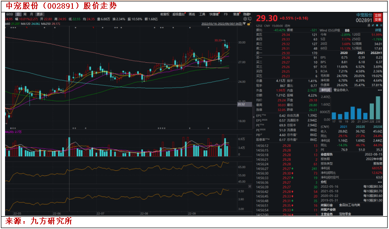Select the 60分 sixty-minute period
Viewport: 389px width, 229px height.
click(x=10, y=14)
